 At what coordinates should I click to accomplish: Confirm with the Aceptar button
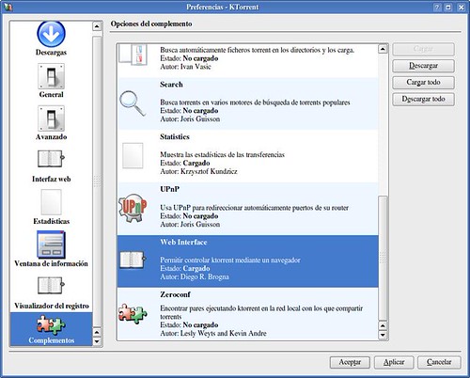(x=350, y=362)
